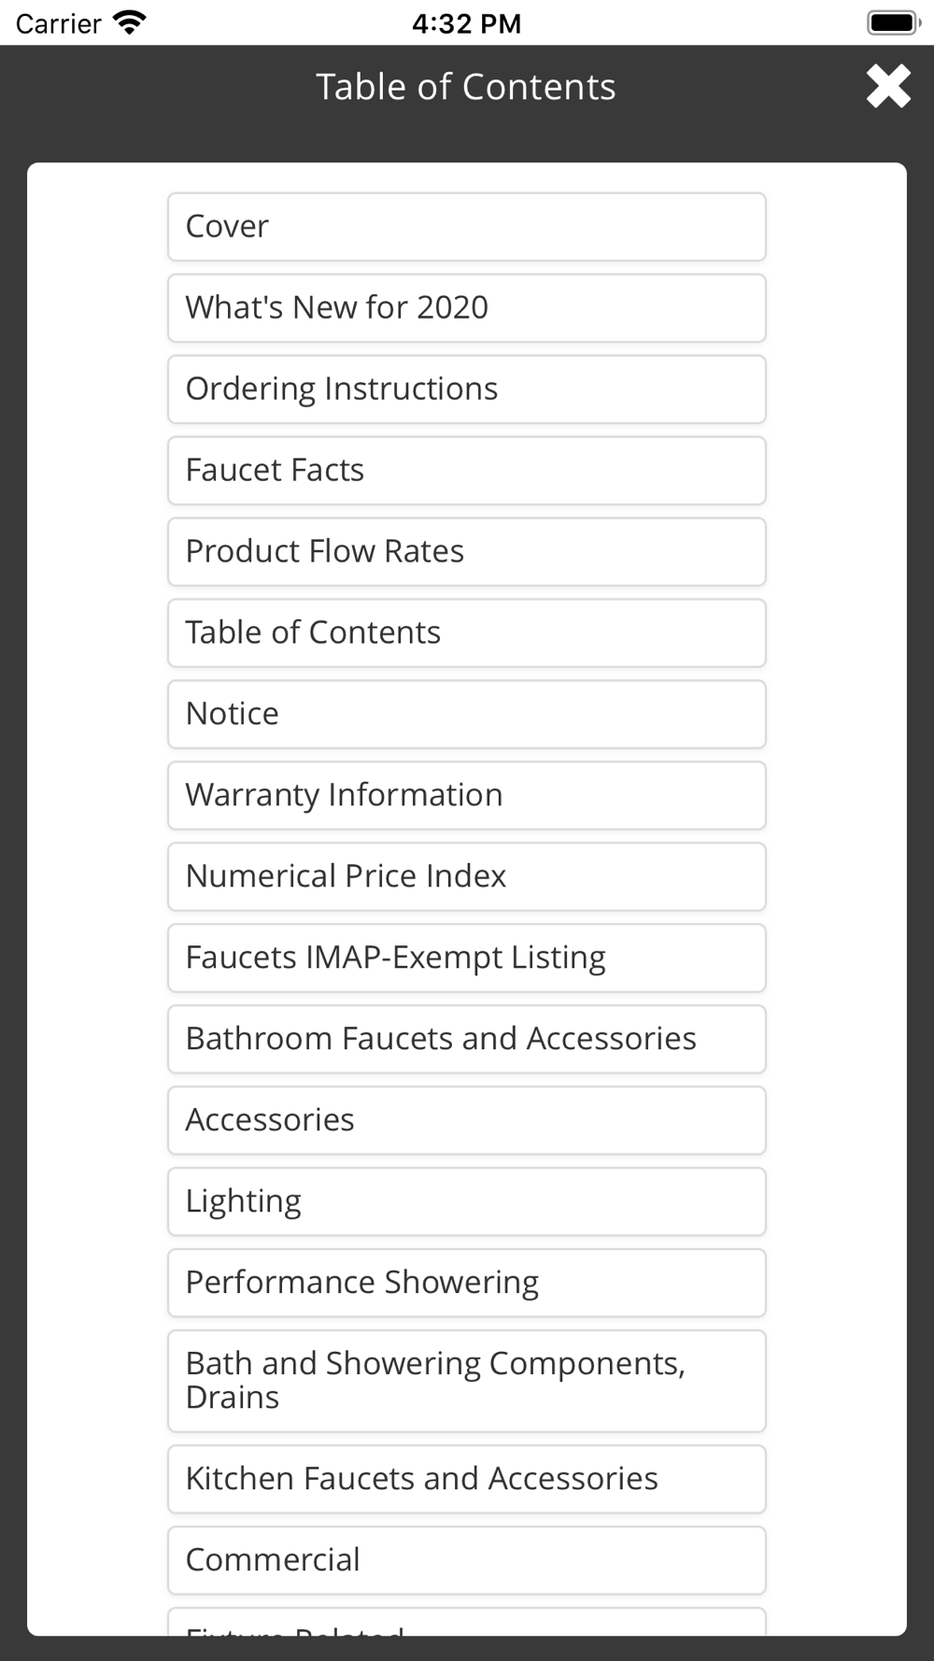Jump to Product Flow Rates

[x=467, y=552]
